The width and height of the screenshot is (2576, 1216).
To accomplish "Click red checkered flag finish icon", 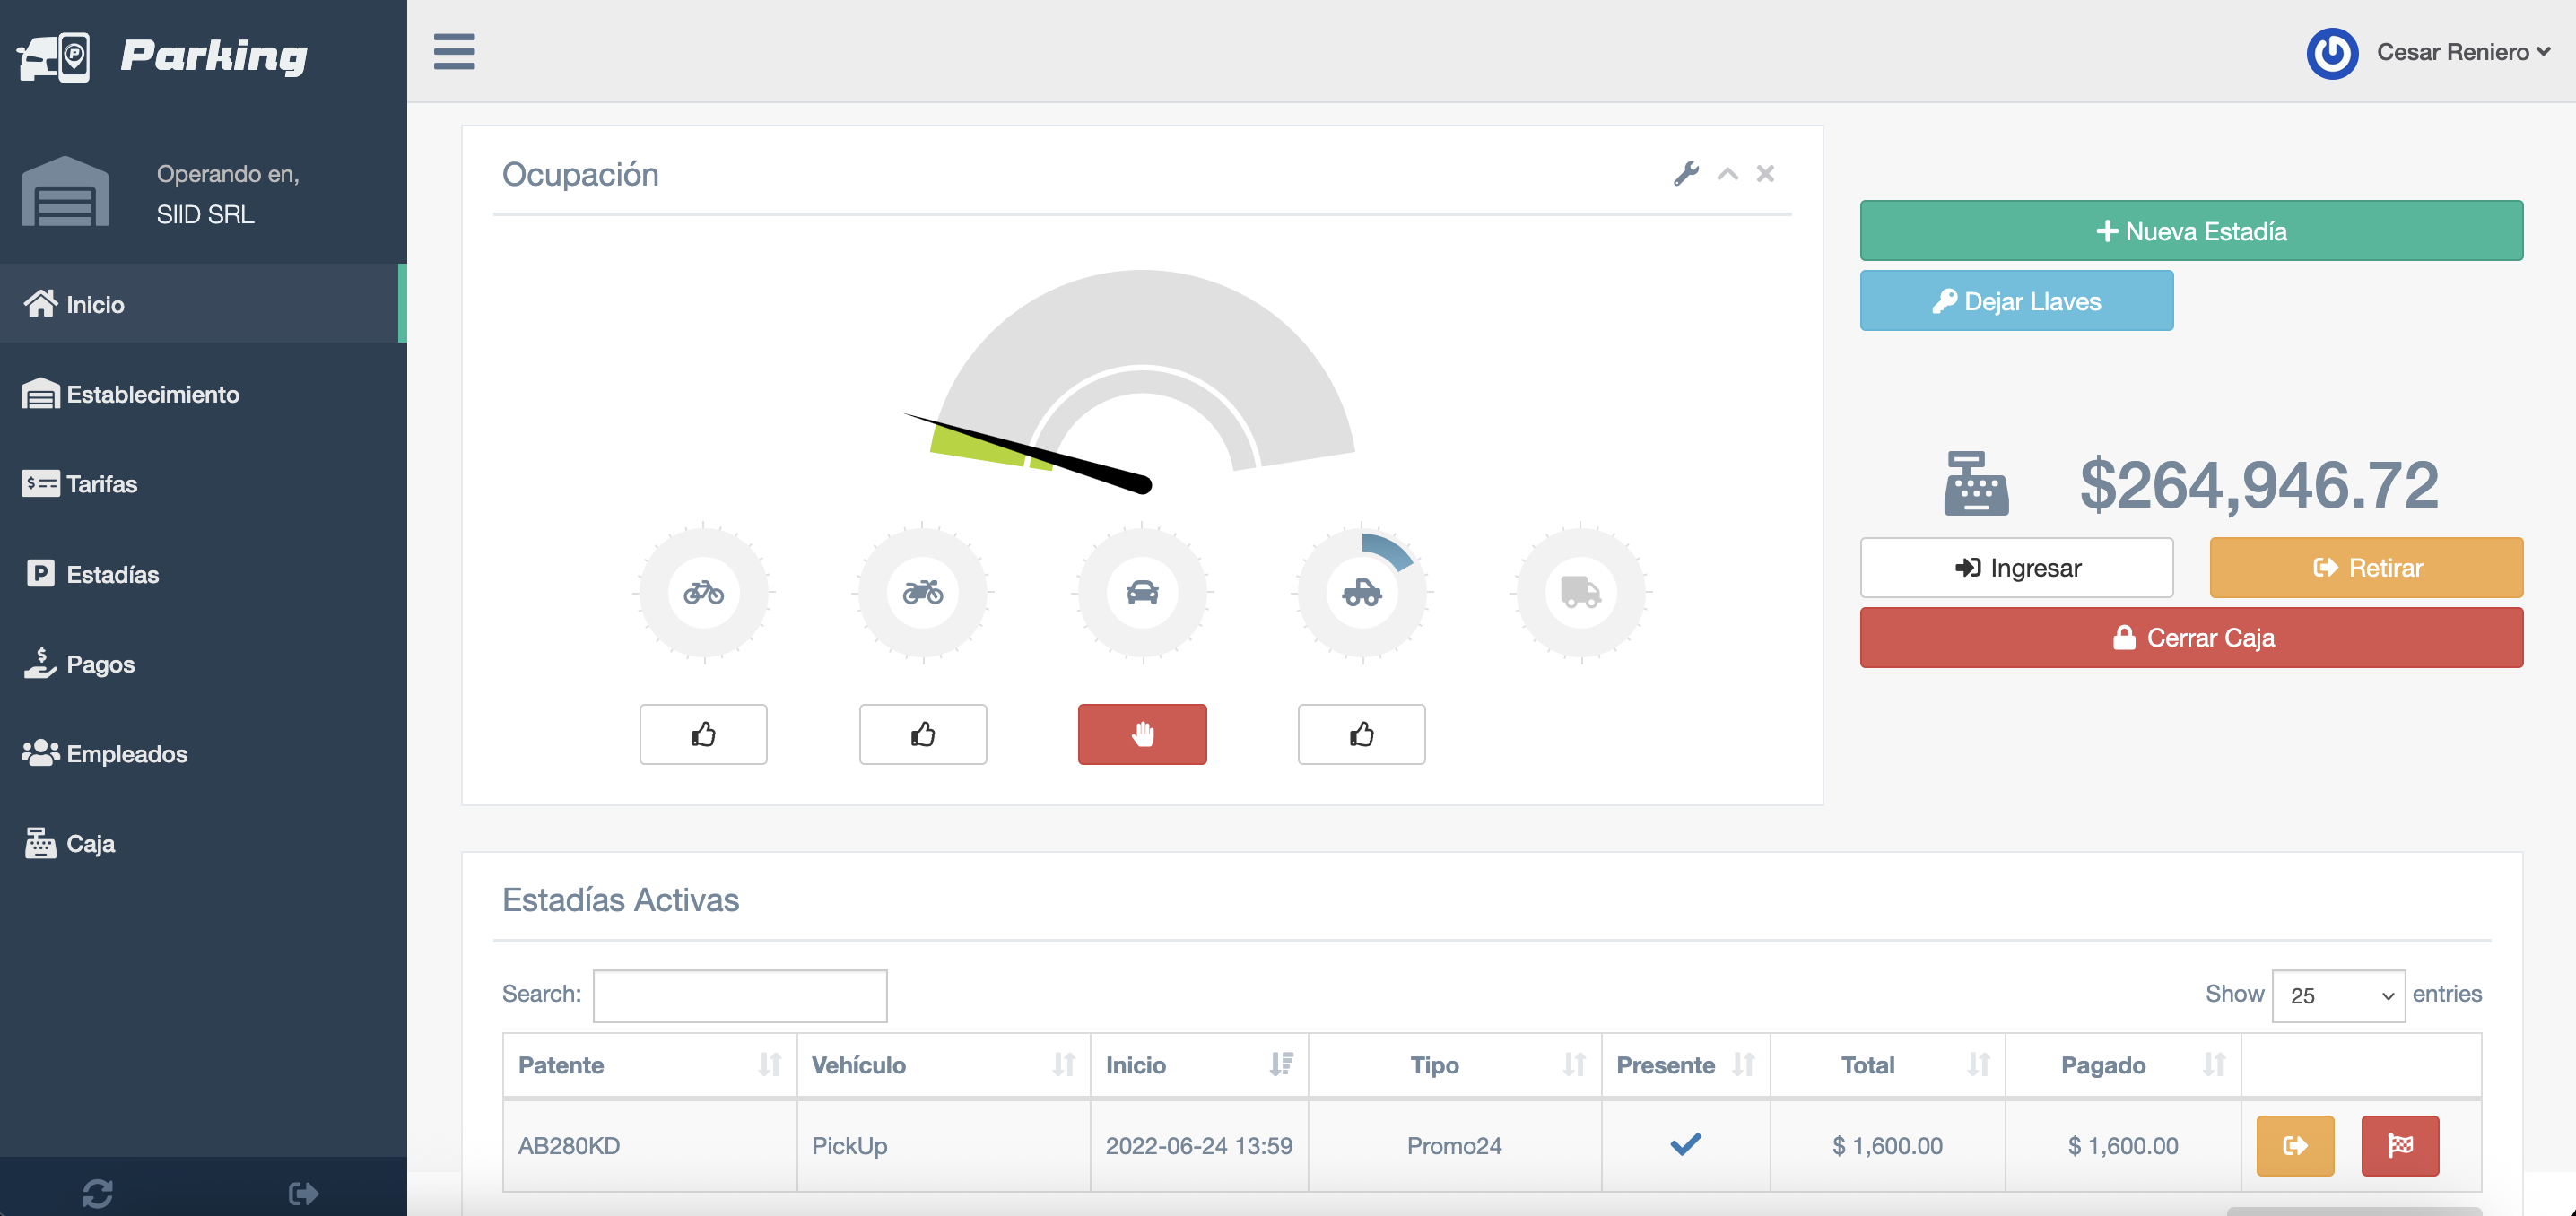I will (2400, 1145).
